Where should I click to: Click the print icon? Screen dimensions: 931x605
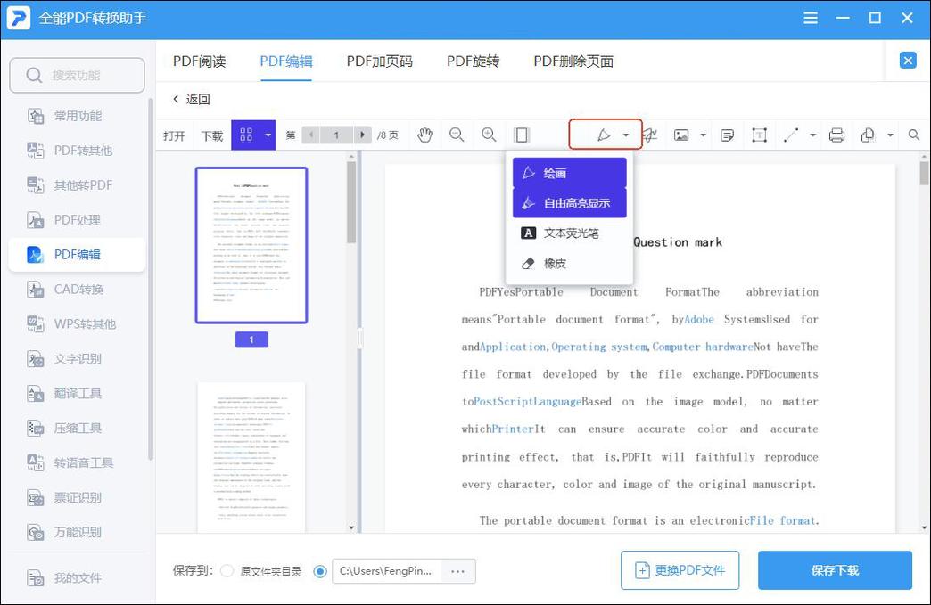(x=836, y=135)
